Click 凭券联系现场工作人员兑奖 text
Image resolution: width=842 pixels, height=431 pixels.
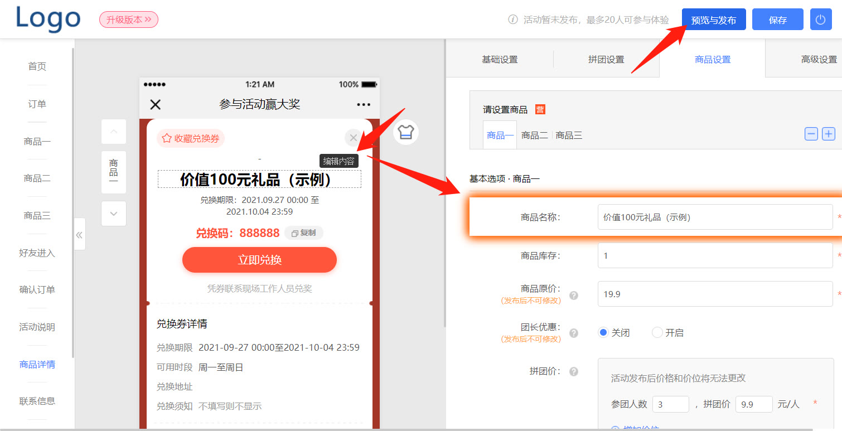(x=259, y=289)
